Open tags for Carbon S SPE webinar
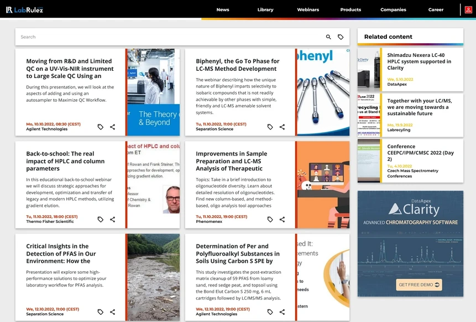 point(270,312)
